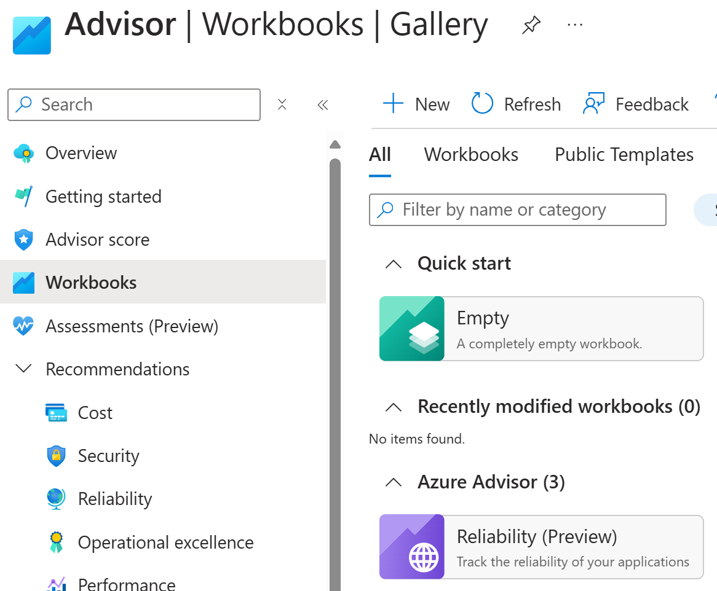This screenshot has width=717, height=591.
Task: Click the search magnifier icon in sidebar
Action: click(23, 104)
